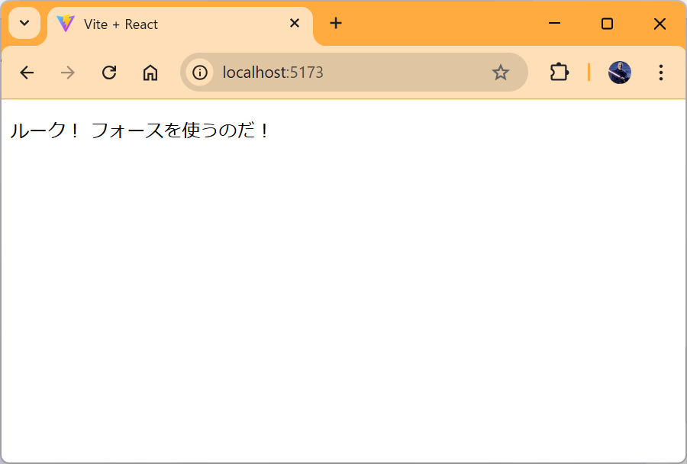The width and height of the screenshot is (687, 464).
Task: Click the Vite logo favicon on the tab
Action: [66, 24]
